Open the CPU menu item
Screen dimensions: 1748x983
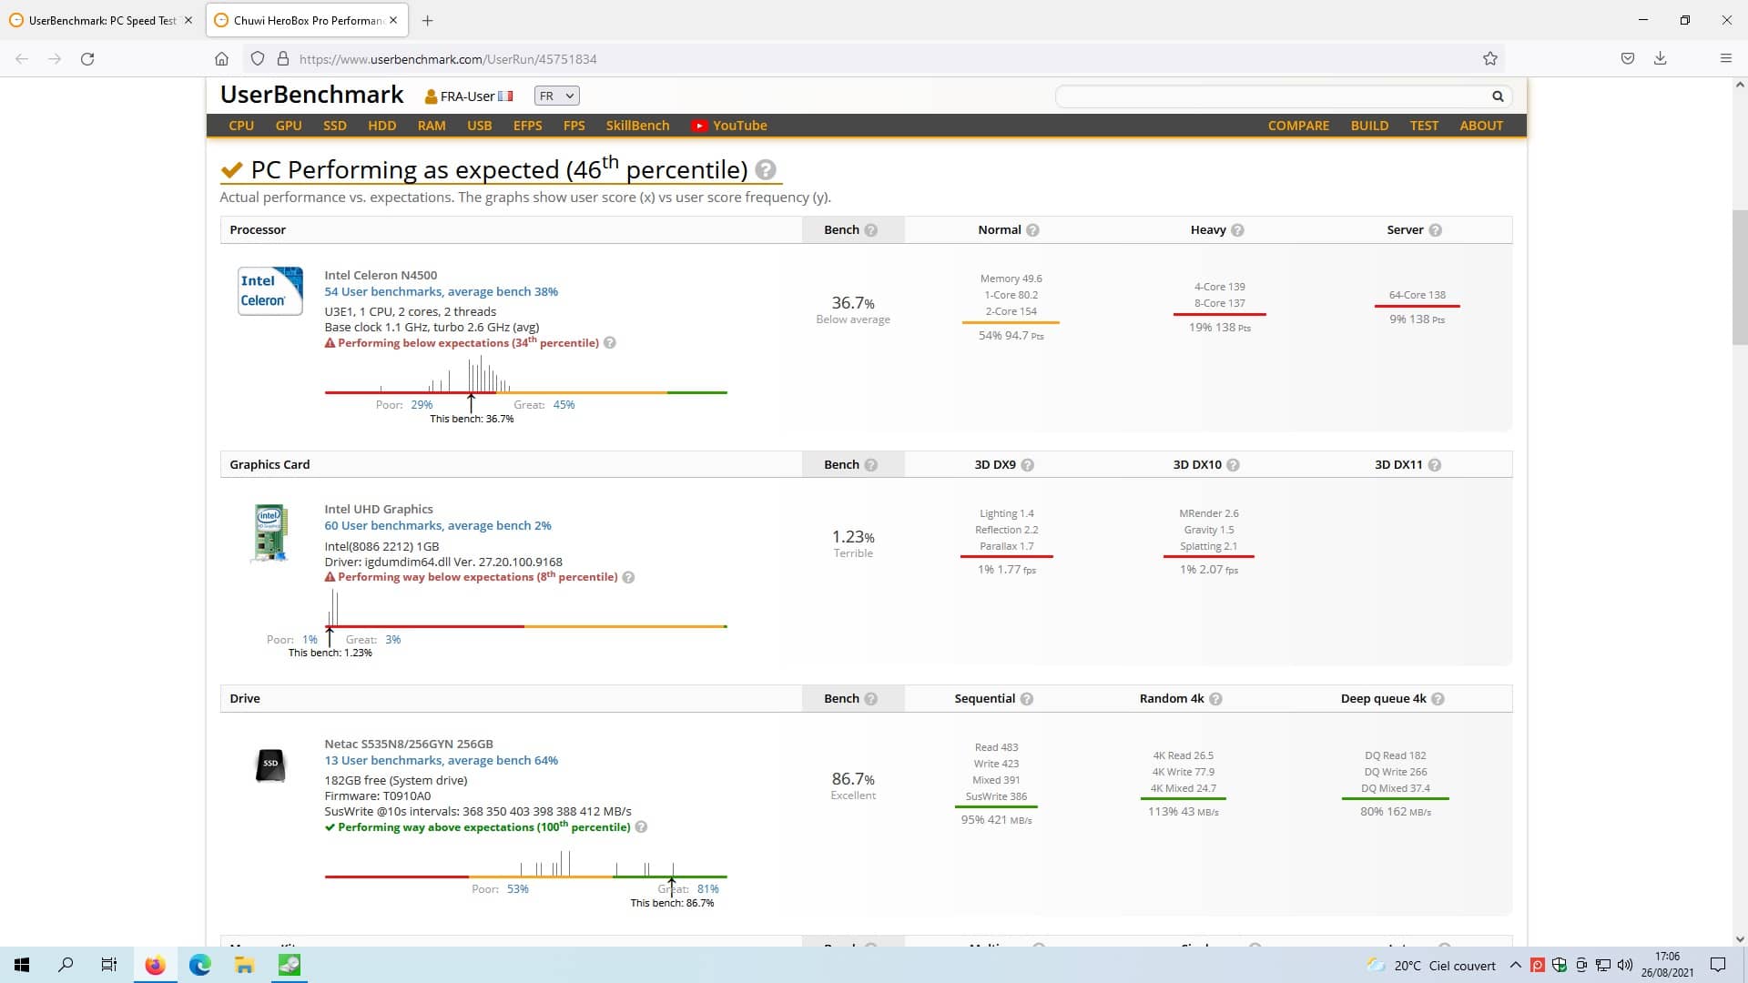(241, 126)
